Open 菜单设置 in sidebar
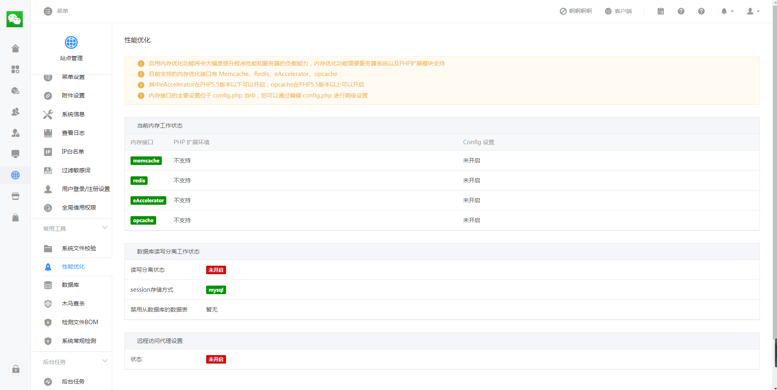The image size is (777, 390). coord(73,77)
